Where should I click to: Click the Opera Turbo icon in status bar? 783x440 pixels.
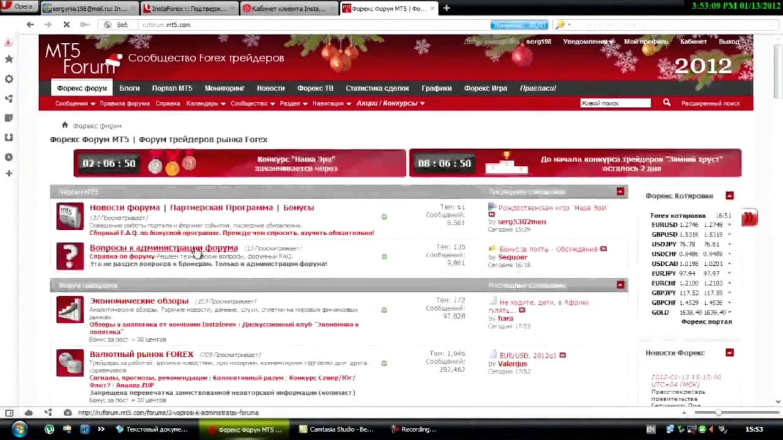67,413
